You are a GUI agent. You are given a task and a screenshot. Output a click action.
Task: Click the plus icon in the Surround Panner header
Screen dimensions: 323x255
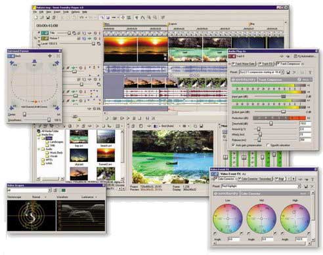[50, 56]
